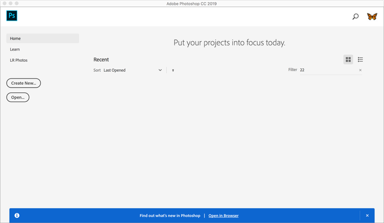Clear the Filter field with the X

point(360,70)
